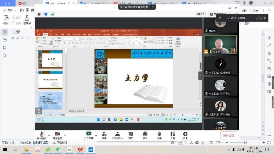Start recording with 录制 icon
This screenshot has height=154, width=274.
point(145,134)
